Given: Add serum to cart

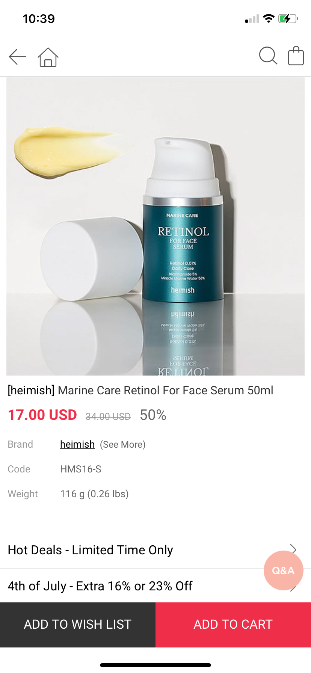Looking at the screenshot, I should click(233, 625).
